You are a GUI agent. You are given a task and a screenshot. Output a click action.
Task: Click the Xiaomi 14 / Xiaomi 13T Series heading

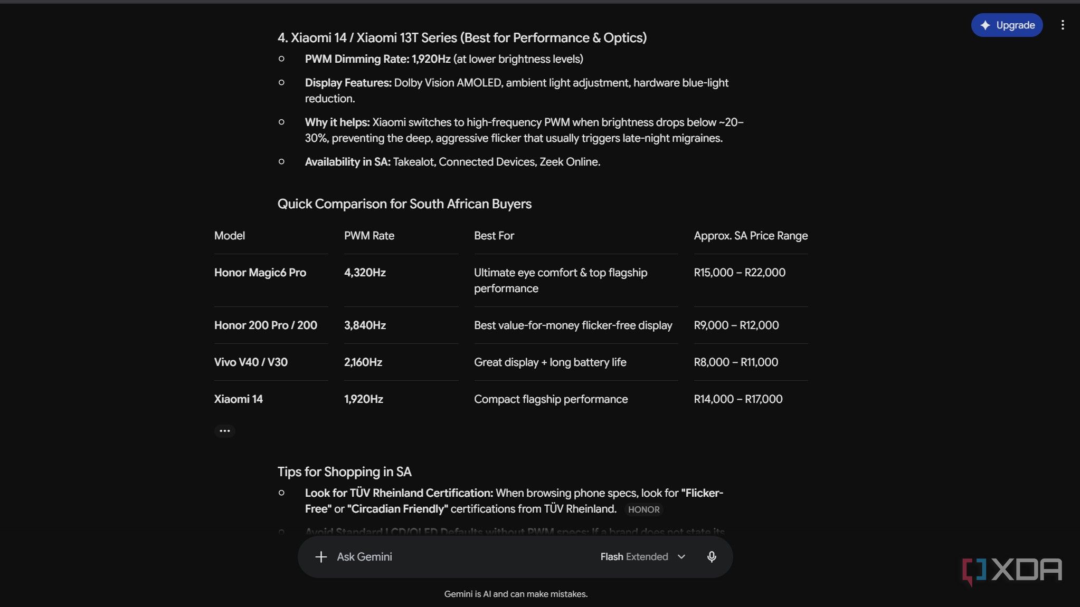pos(462,38)
